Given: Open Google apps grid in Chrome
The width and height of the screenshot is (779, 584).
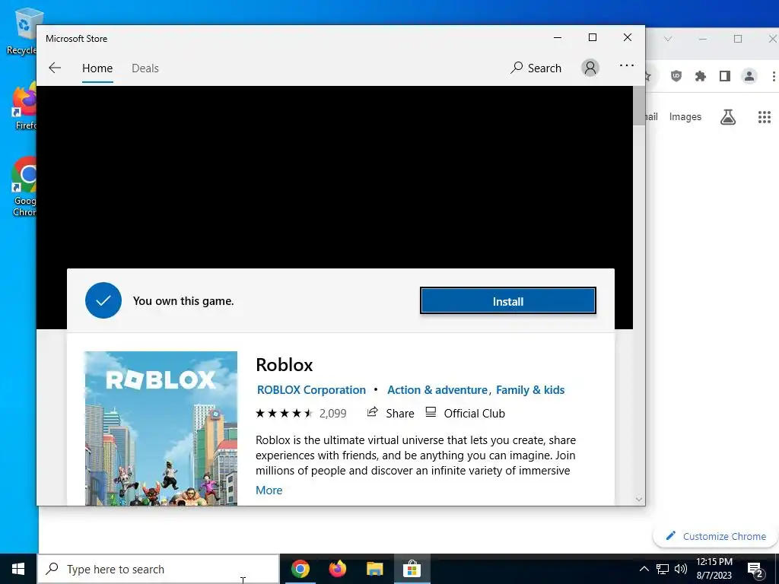Looking at the screenshot, I should coord(764,117).
